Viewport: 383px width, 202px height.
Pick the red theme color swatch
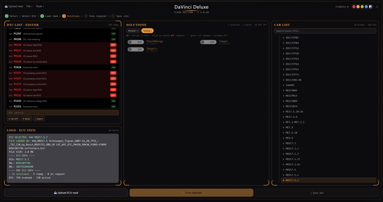(354, 7)
